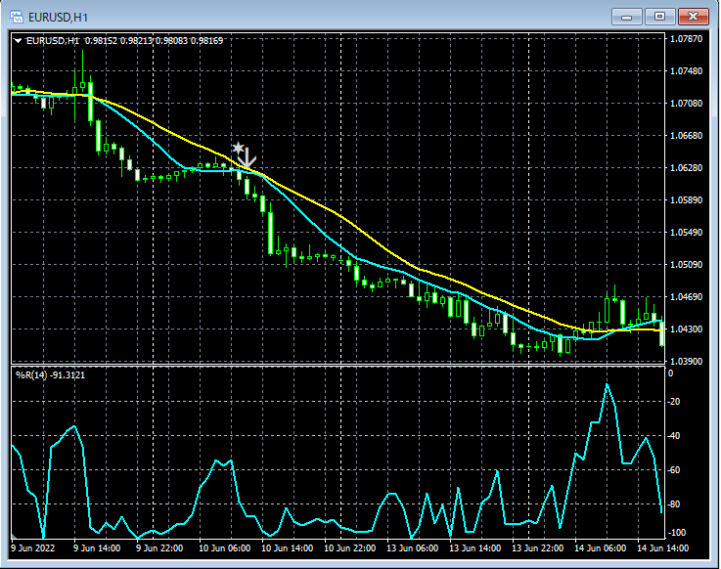Click the %R scale value -100

coord(676,533)
